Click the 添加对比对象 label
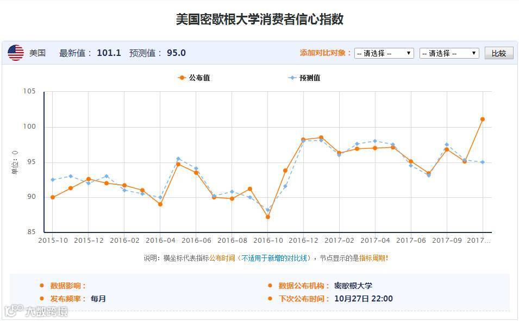 (325, 53)
